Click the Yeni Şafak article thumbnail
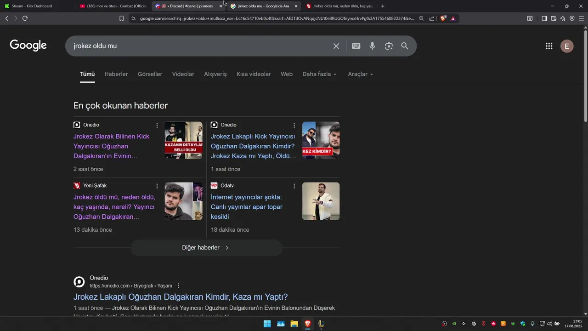The height and width of the screenshot is (331, 588). click(x=184, y=201)
